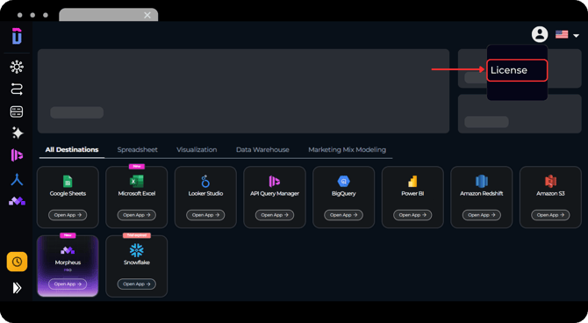588x323 pixels.
Task: Click the New badge on Microsoft Excel
Action: coord(137,166)
